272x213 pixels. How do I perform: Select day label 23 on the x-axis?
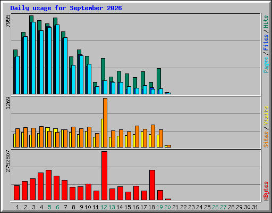pyautogui.click(x=191, y=207)
